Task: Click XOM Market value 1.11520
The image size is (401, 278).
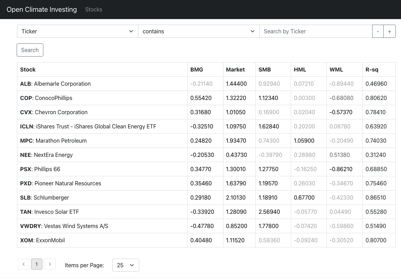Action: 235,241
